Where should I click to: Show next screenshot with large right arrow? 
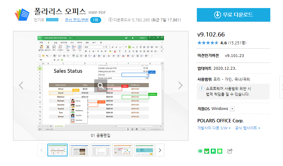(x=180, y=85)
